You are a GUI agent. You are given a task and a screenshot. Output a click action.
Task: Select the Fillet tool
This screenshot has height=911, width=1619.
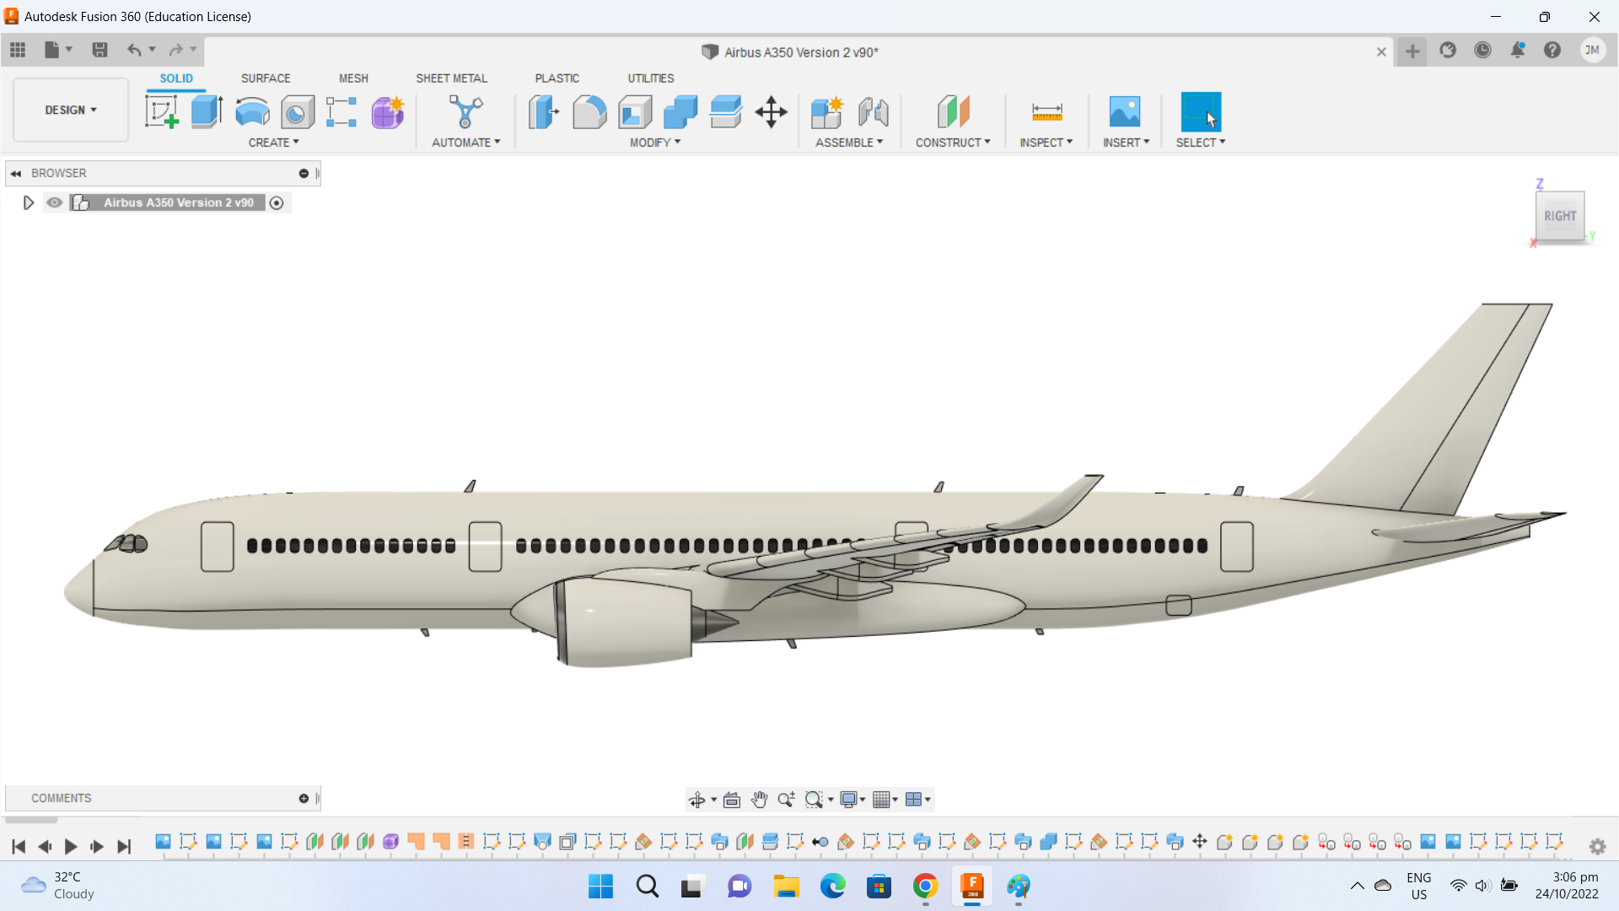[x=589, y=111]
